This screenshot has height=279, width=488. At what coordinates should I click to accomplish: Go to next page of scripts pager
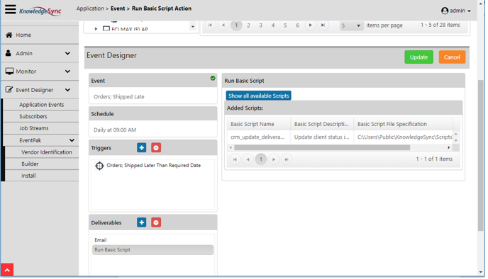(x=274, y=159)
